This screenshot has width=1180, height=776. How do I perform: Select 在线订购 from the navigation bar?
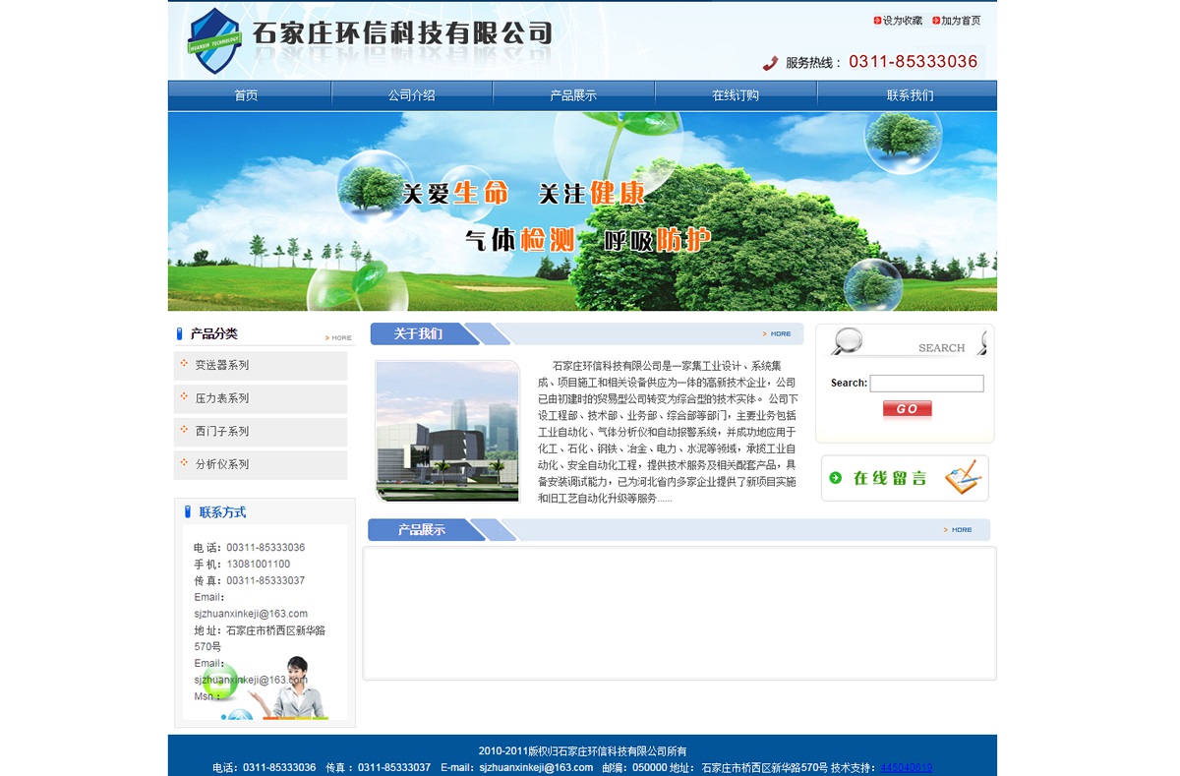click(736, 94)
